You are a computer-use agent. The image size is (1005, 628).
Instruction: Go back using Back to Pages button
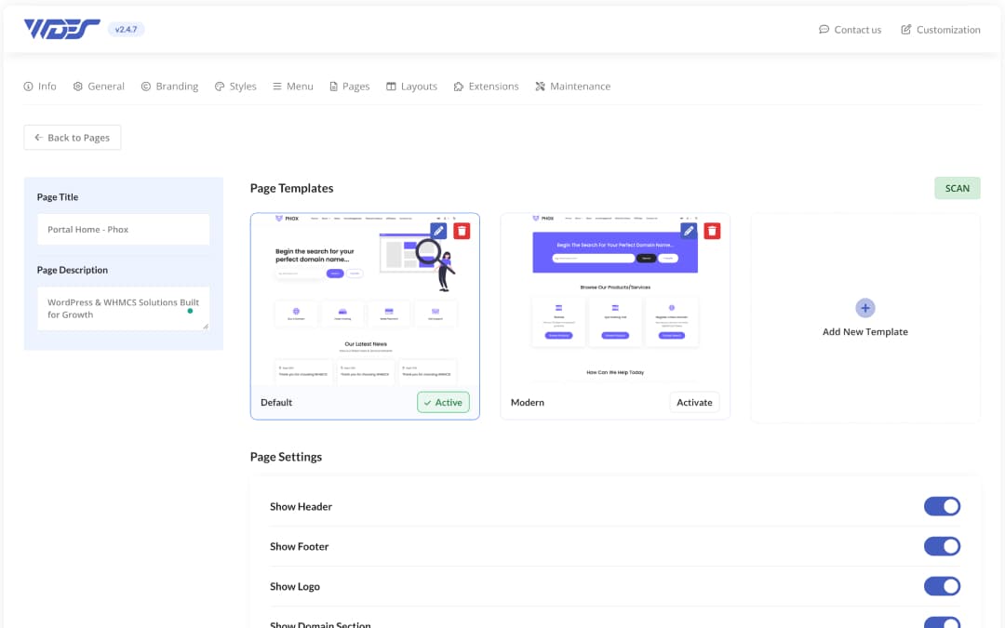[73, 137]
